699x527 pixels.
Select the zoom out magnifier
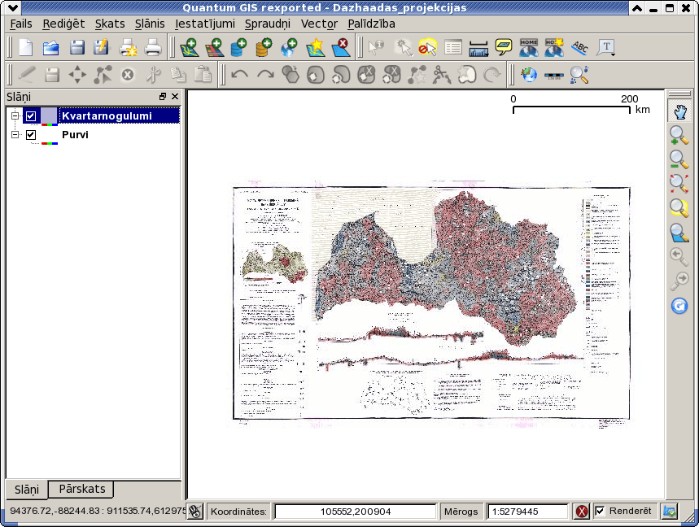click(679, 159)
